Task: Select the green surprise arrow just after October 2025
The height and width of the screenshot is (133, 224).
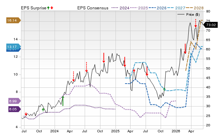Action: (164, 89)
